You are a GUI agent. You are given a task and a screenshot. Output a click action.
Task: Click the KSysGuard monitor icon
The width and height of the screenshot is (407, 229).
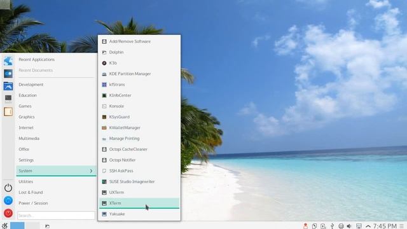(x=104, y=117)
